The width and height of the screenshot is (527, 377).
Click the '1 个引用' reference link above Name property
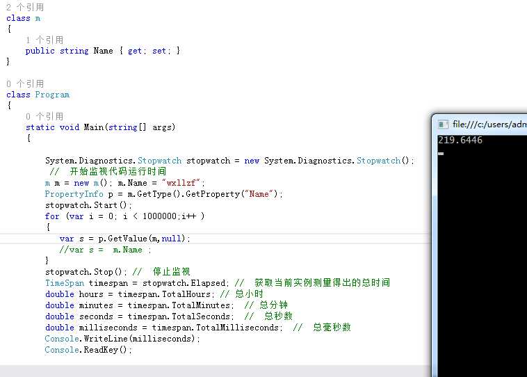pyautogui.click(x=44, y=40)
